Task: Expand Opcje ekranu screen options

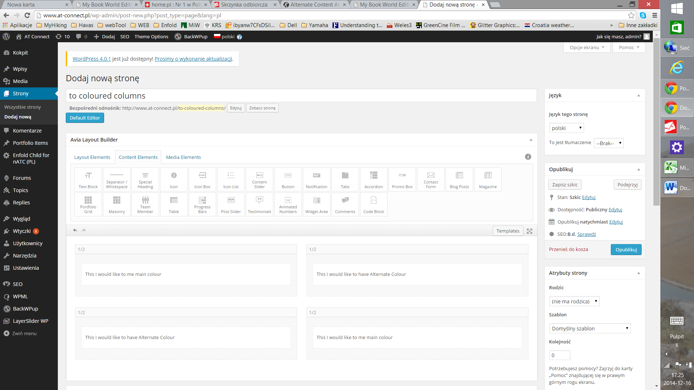Action: point(587,47)
